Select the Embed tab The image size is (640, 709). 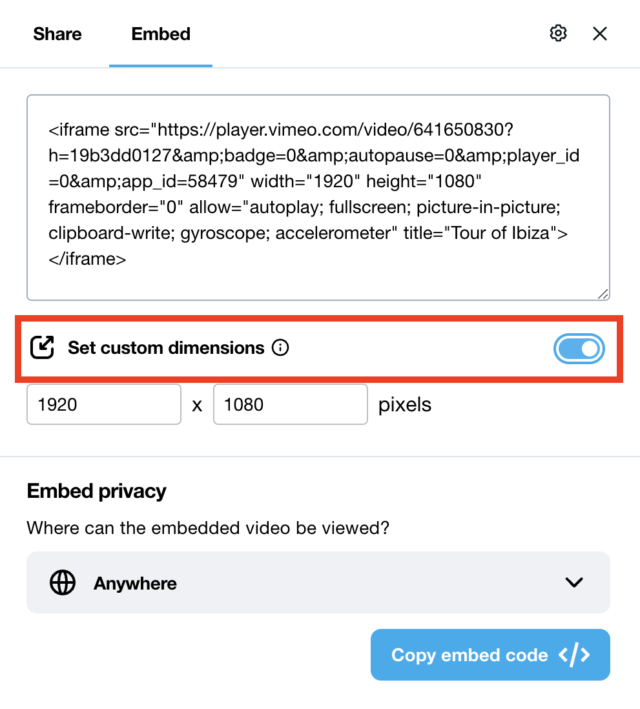pyautogui.click(x=161, y=34)
